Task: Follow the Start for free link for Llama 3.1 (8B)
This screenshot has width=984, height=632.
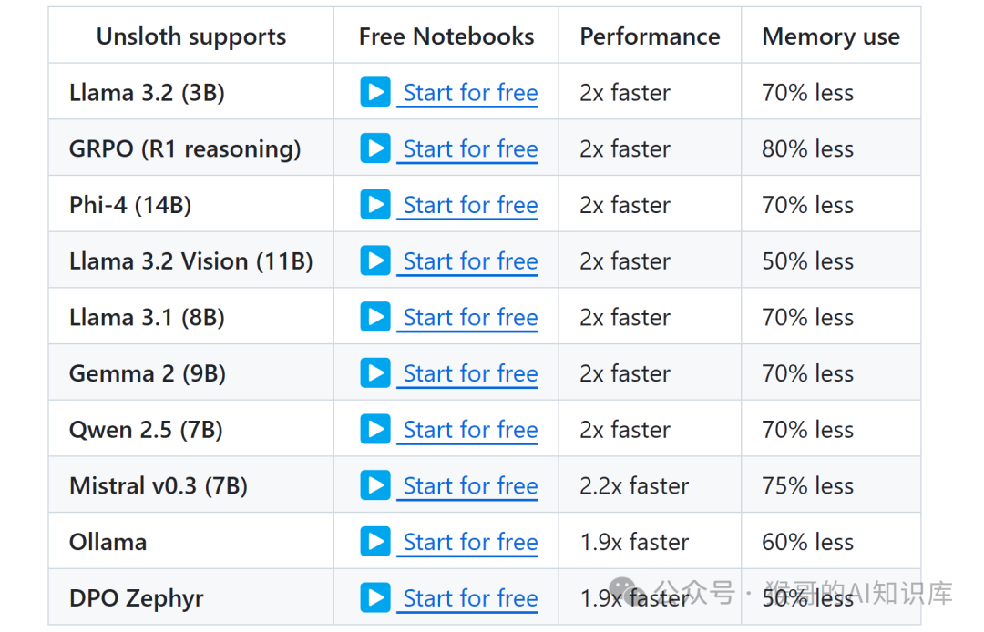Action: point(470,318)
